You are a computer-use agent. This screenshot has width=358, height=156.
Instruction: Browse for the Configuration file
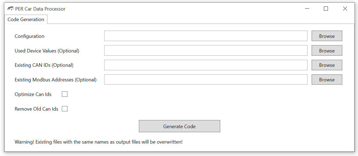pyautogui.click(x=327, y=36)
